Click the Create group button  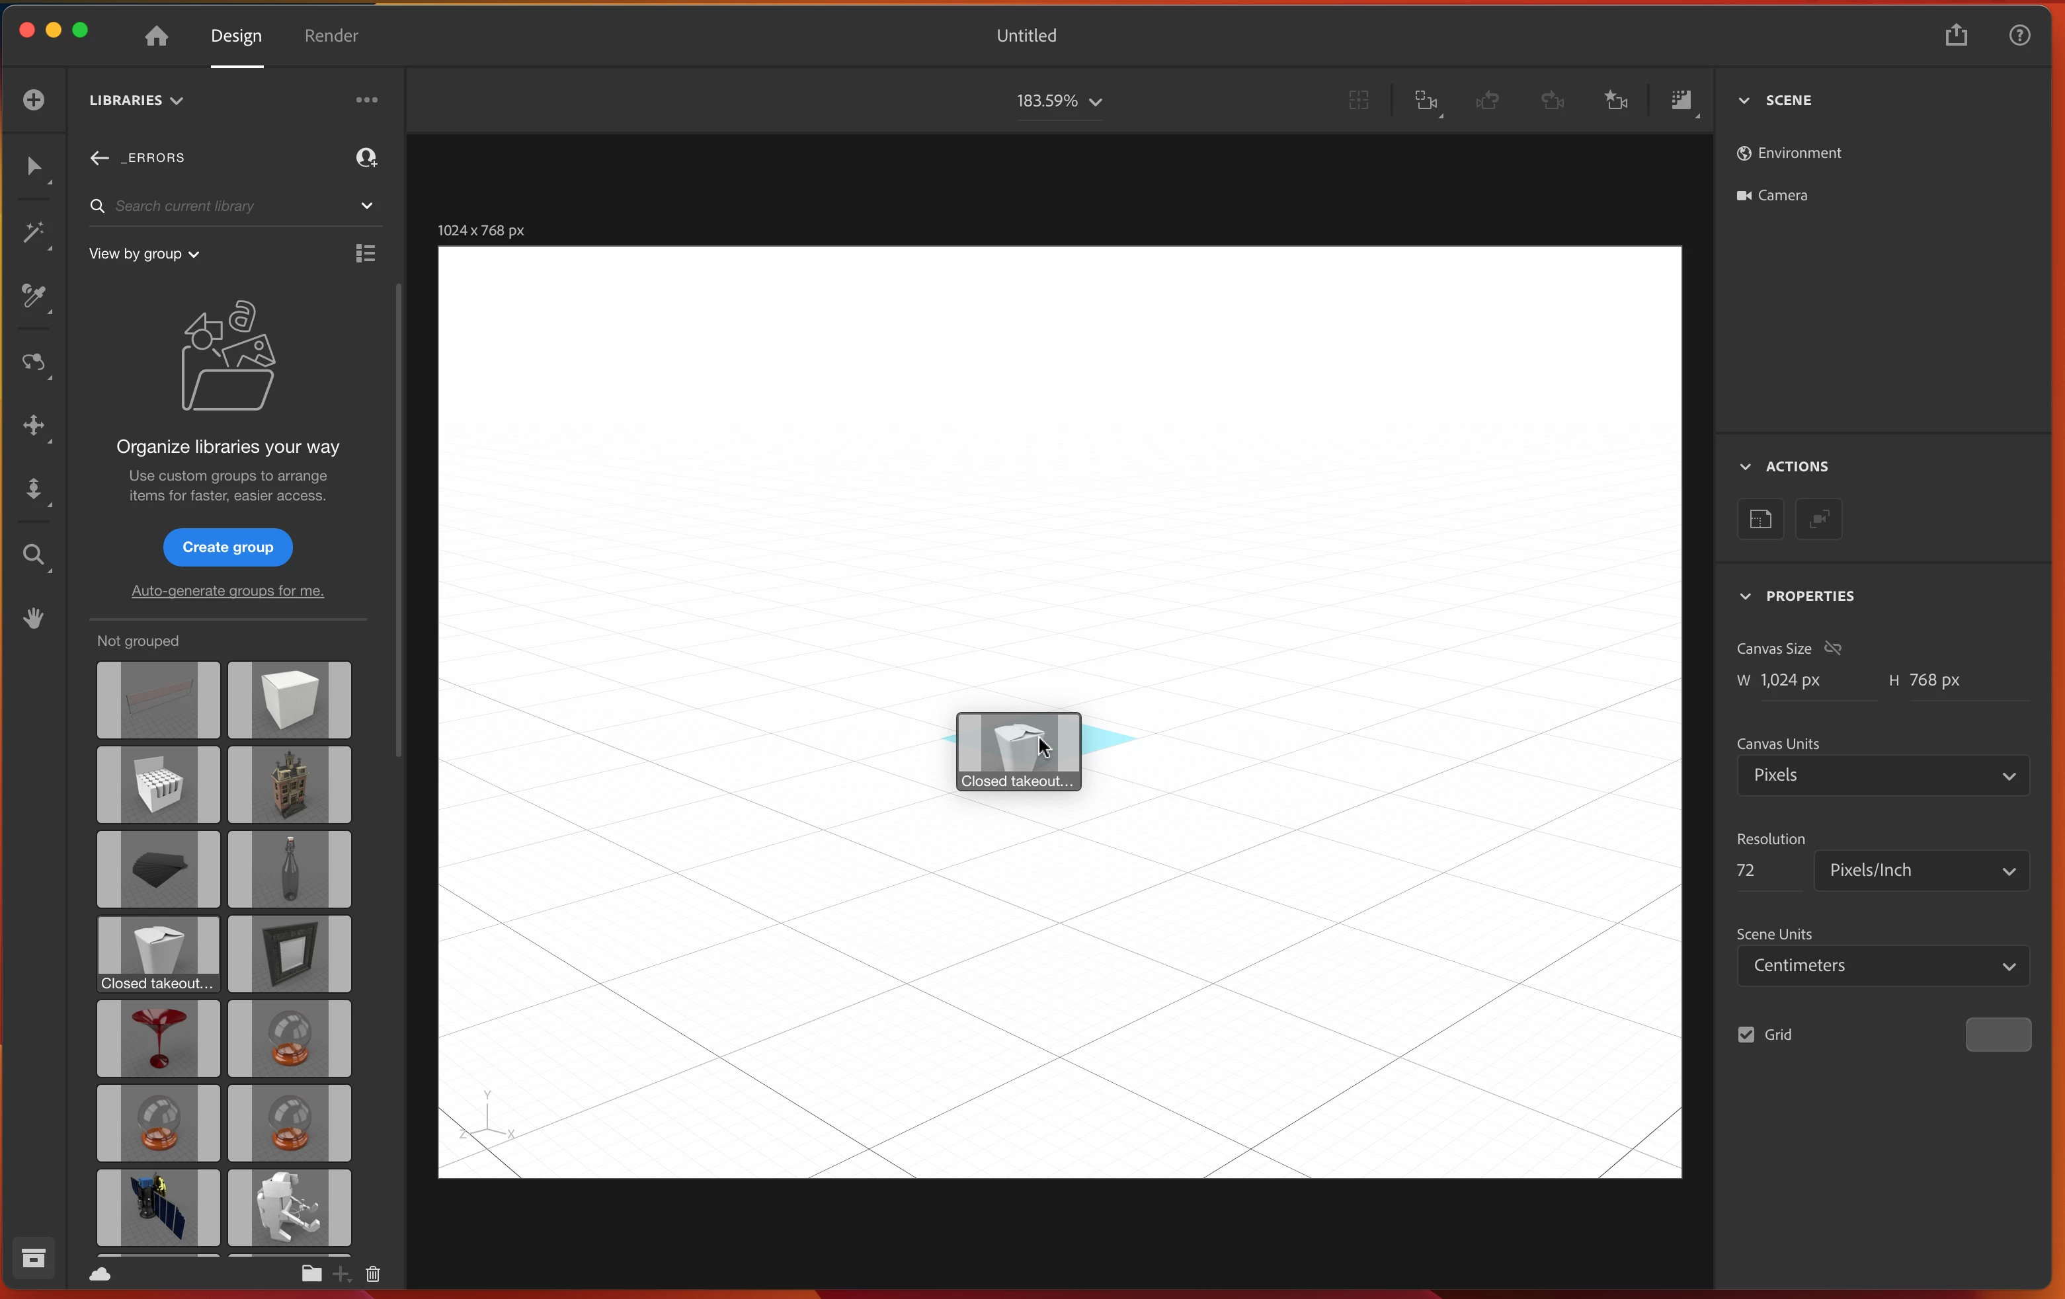click(228, 547)
